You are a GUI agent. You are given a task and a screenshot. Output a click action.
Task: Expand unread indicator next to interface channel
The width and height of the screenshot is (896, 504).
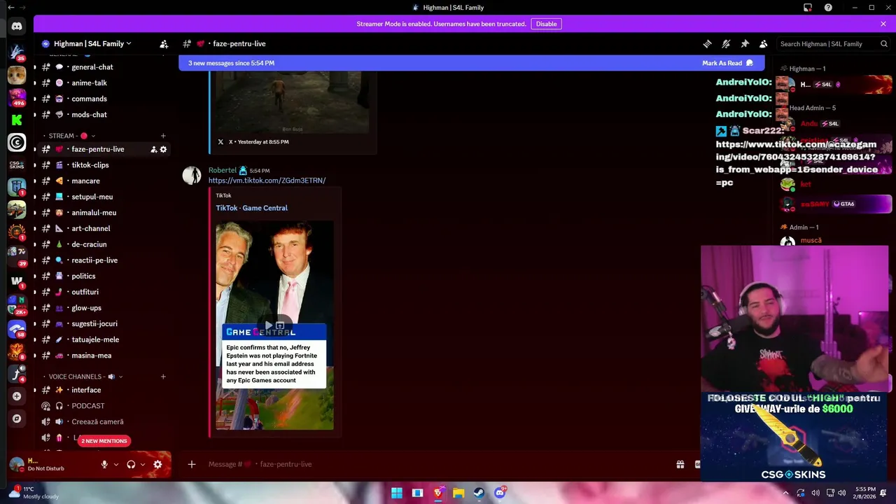click(34, 390)
